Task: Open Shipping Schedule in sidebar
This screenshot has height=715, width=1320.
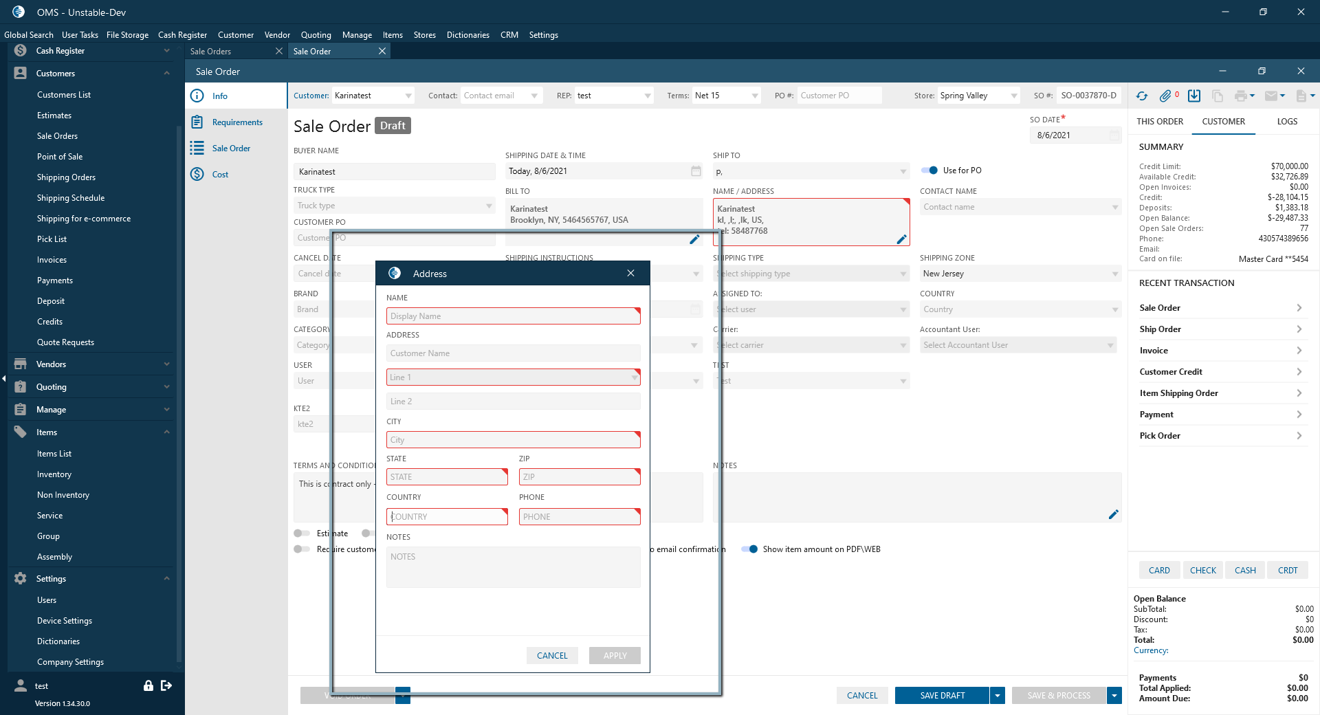Action: (71, 198)
